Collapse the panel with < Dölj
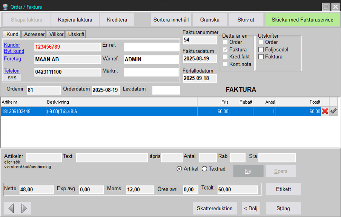Viewport: 341px width, 217px height. 250,208
